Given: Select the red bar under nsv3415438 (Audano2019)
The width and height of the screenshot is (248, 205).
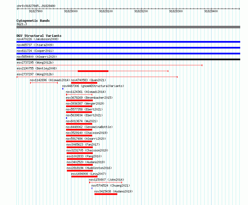Looking at the screenshot, I should tap(106, 194).
